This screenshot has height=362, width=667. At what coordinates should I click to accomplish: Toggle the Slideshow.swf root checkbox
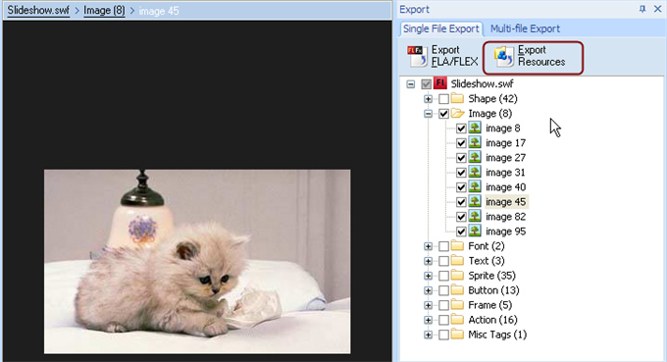point(427,84)
